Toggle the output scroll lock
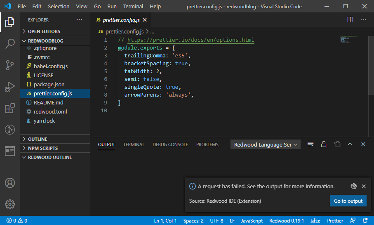Viewport: 374px width, 225px height. click(x=324, y=144)
